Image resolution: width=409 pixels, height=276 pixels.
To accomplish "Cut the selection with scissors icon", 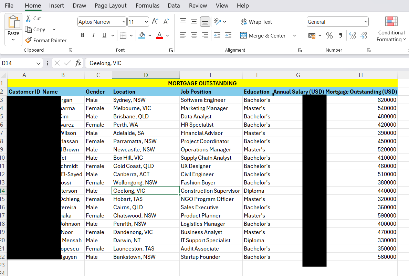I will (28, 19).
